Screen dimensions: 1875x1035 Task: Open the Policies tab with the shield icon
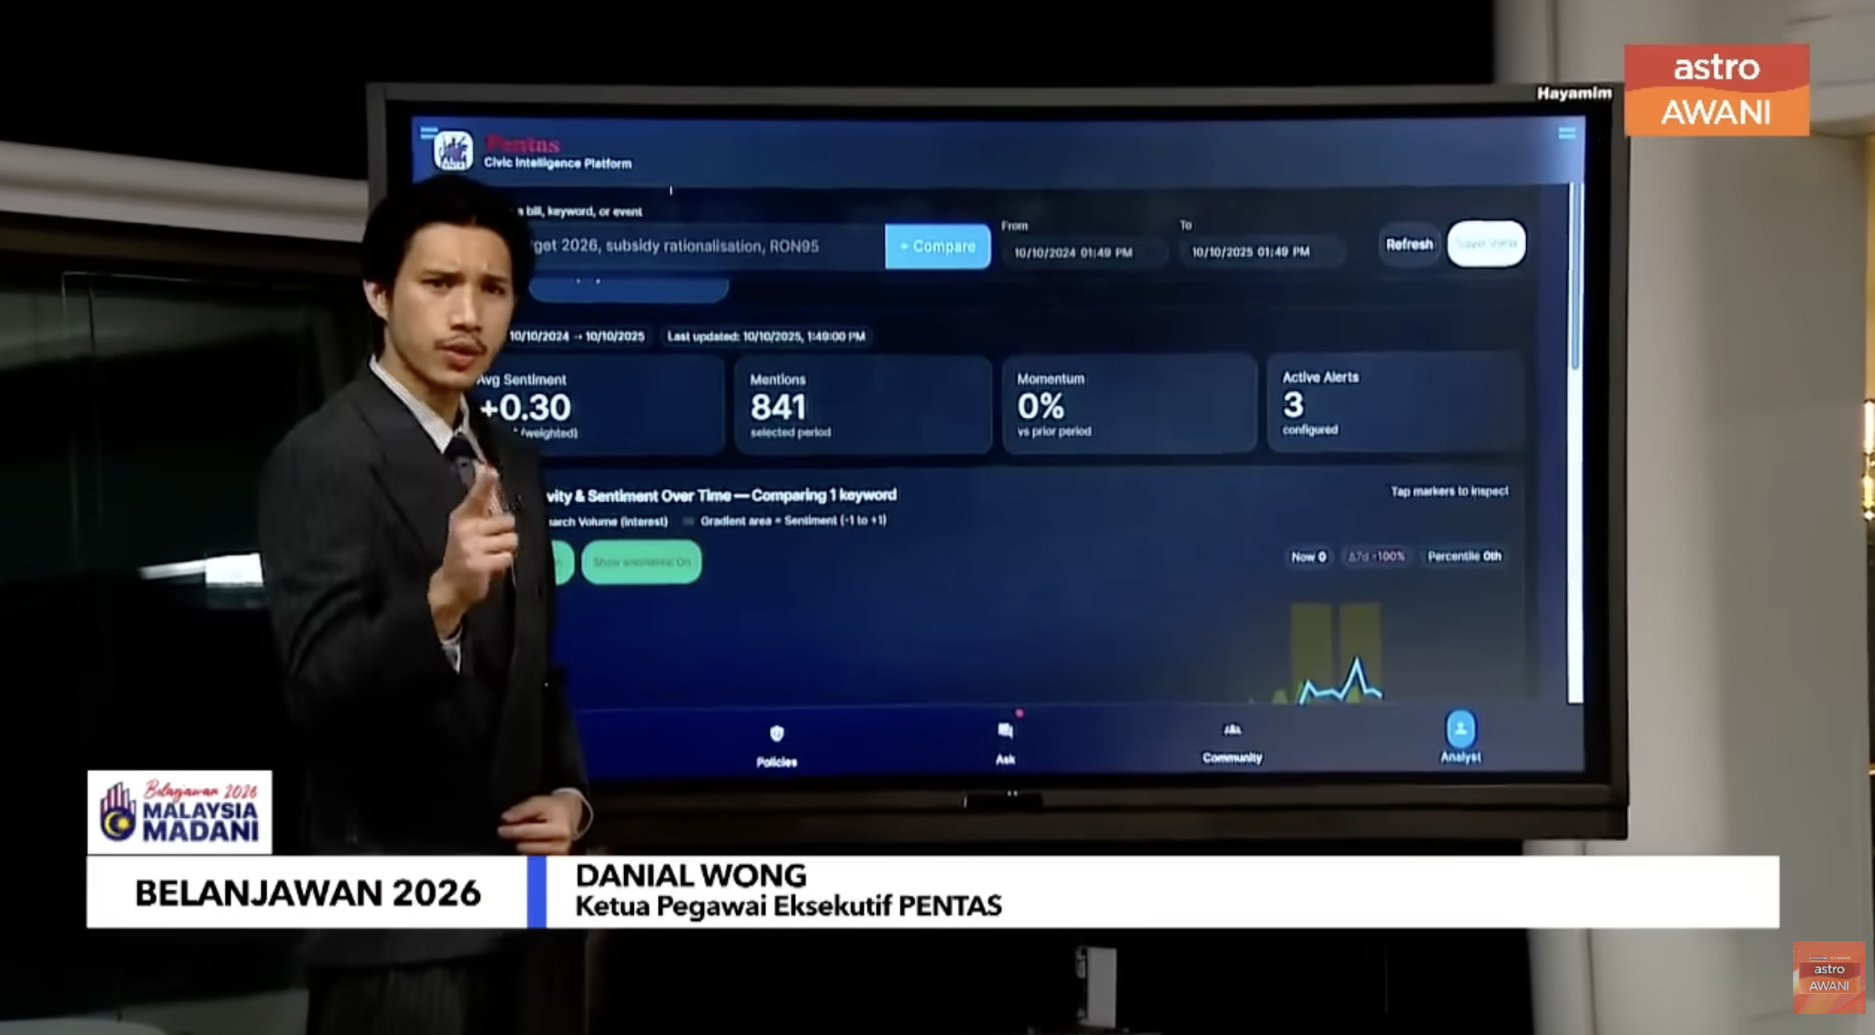pos(776,745)
